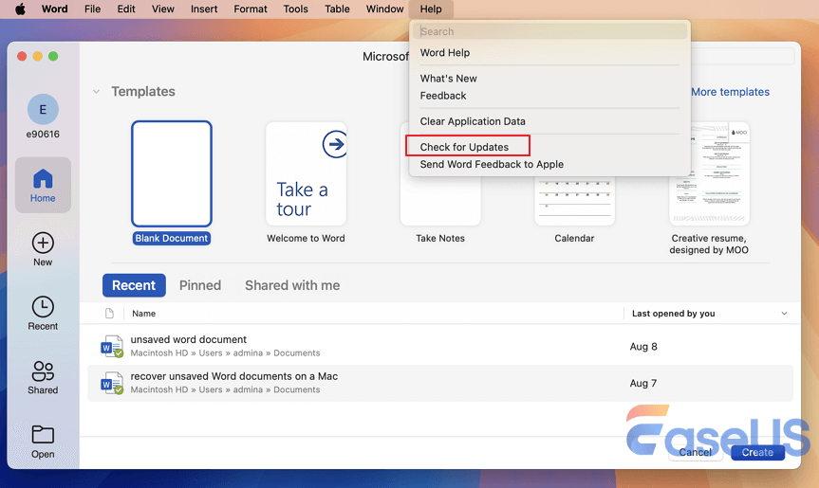The image size is (819, 488).
Task: Switch to the Pinned tab
Action: coord(200,285)
